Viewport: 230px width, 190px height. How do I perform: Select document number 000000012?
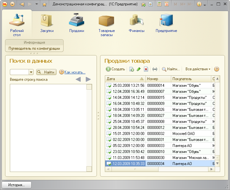click(x=156, y=128)
